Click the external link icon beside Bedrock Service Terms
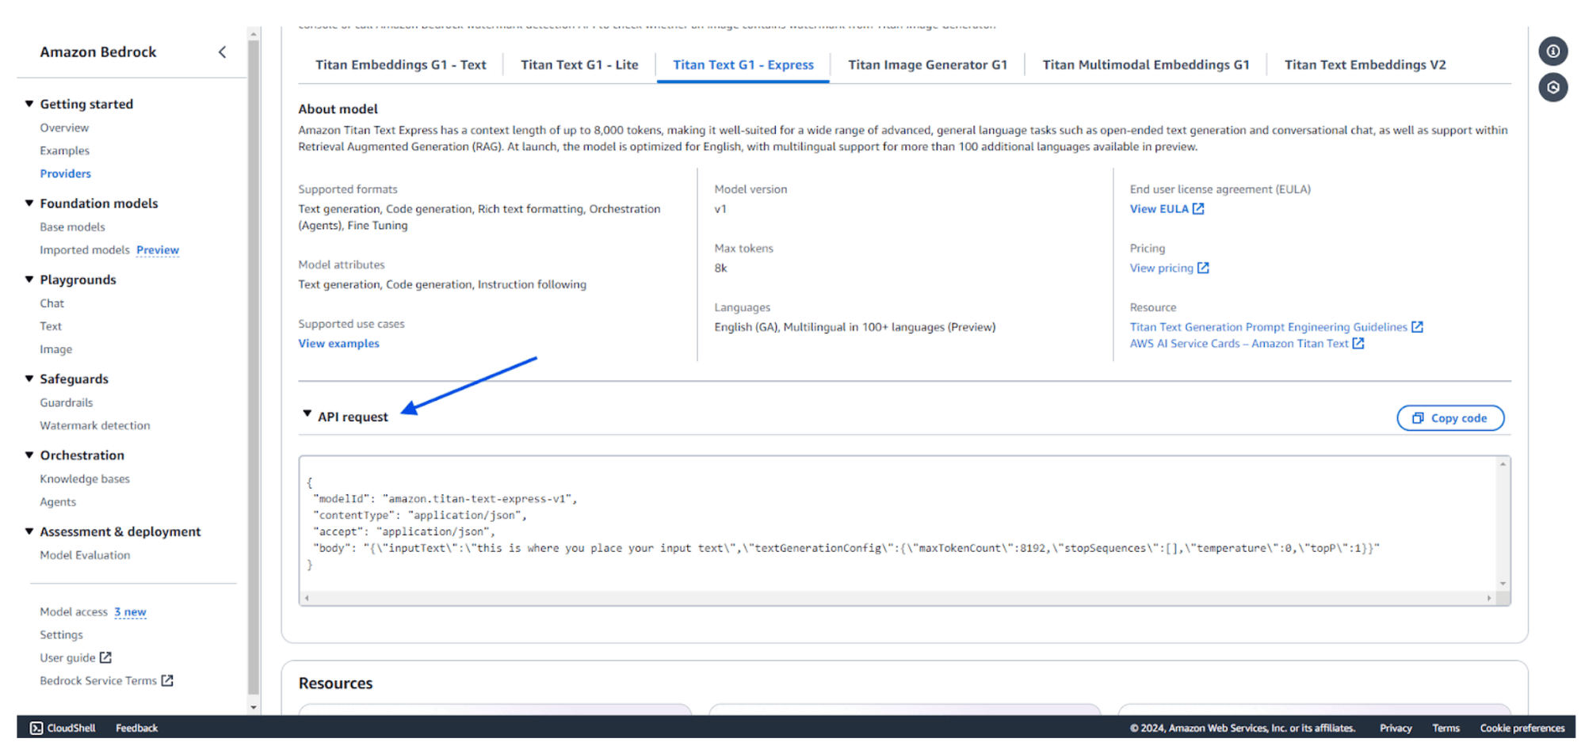This screenshot has width=1585, height=750. tap(167, 680)
